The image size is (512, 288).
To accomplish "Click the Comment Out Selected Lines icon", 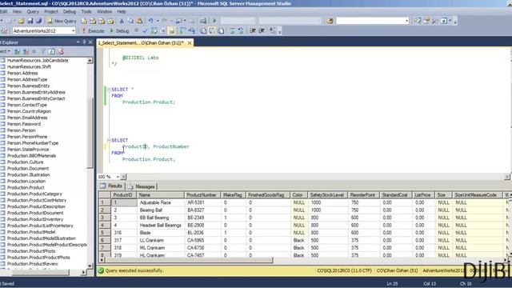I will coord(232,31).
